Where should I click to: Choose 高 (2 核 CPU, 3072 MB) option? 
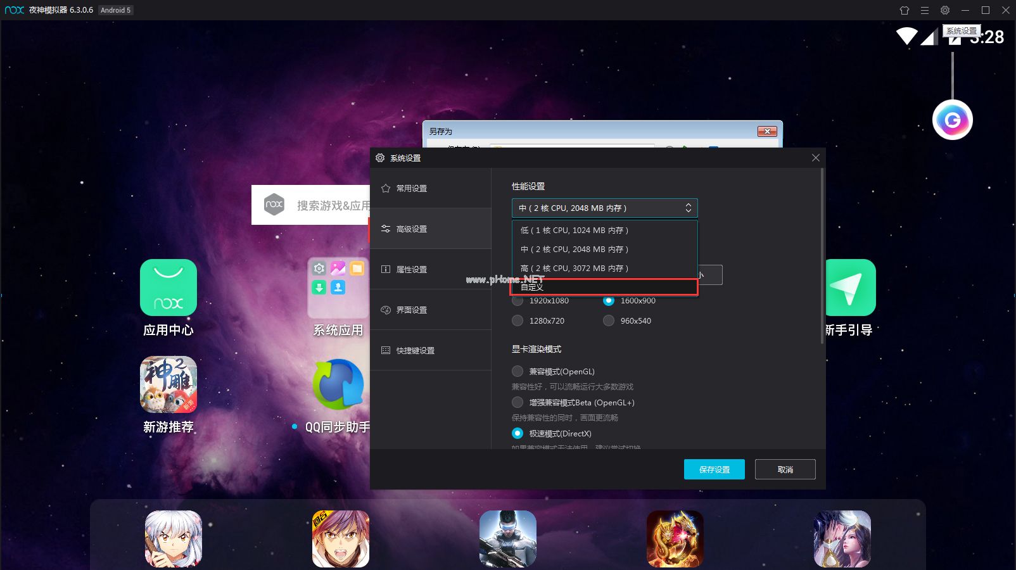(x=605, y=269)
